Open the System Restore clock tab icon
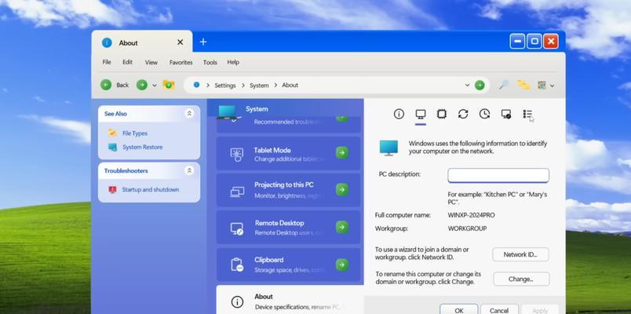Screen dimensions: 631x314 [x=484, y=114]
